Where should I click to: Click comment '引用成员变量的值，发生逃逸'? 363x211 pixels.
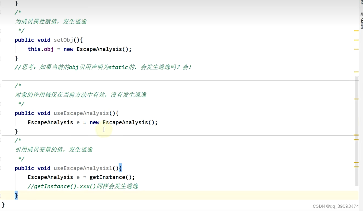click(x=54, y=149)
